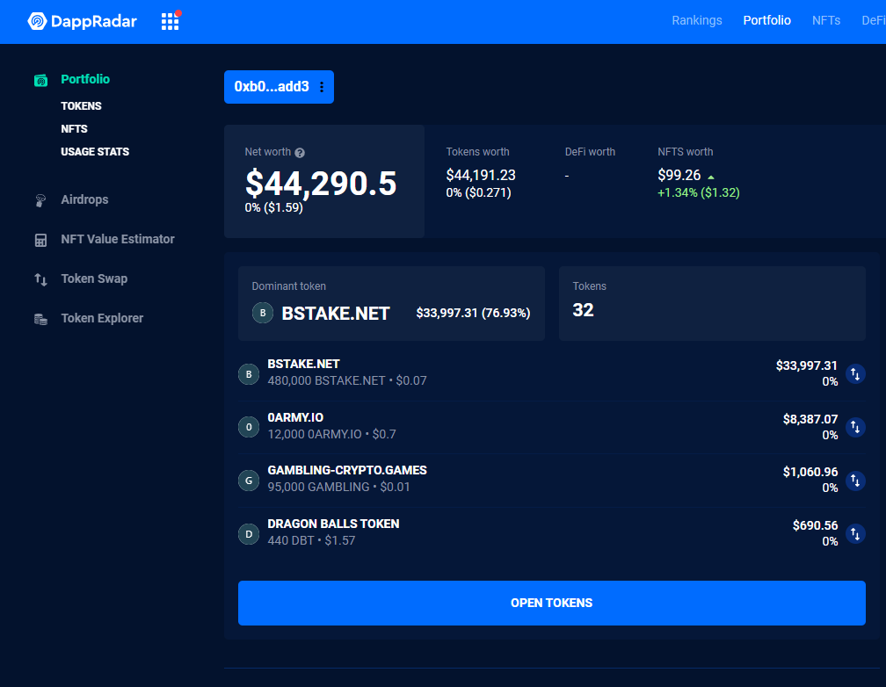Click the Token Swap arrows icon in sidebar
Image resolution: width=886 pixels, height=687 pixels.
coord(40,279)
